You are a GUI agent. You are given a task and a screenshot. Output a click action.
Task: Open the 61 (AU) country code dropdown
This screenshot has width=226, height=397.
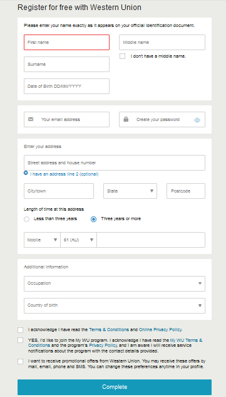[x=78, y=240]
